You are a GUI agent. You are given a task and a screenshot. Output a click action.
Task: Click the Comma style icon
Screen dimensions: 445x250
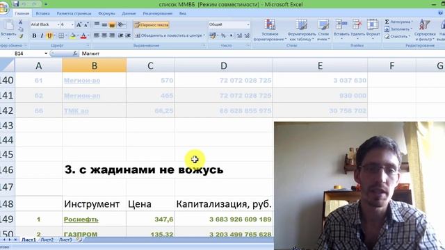[231, 35]
